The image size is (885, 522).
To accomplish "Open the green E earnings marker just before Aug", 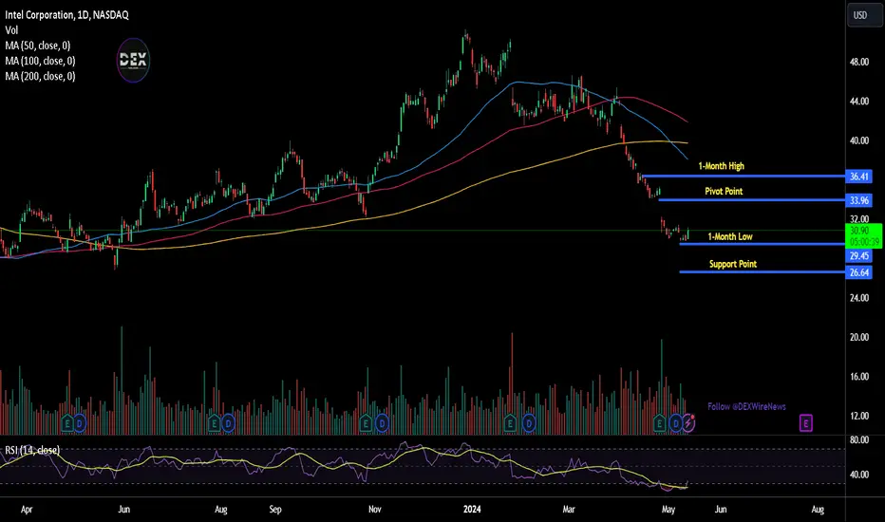I will point(214,422).
